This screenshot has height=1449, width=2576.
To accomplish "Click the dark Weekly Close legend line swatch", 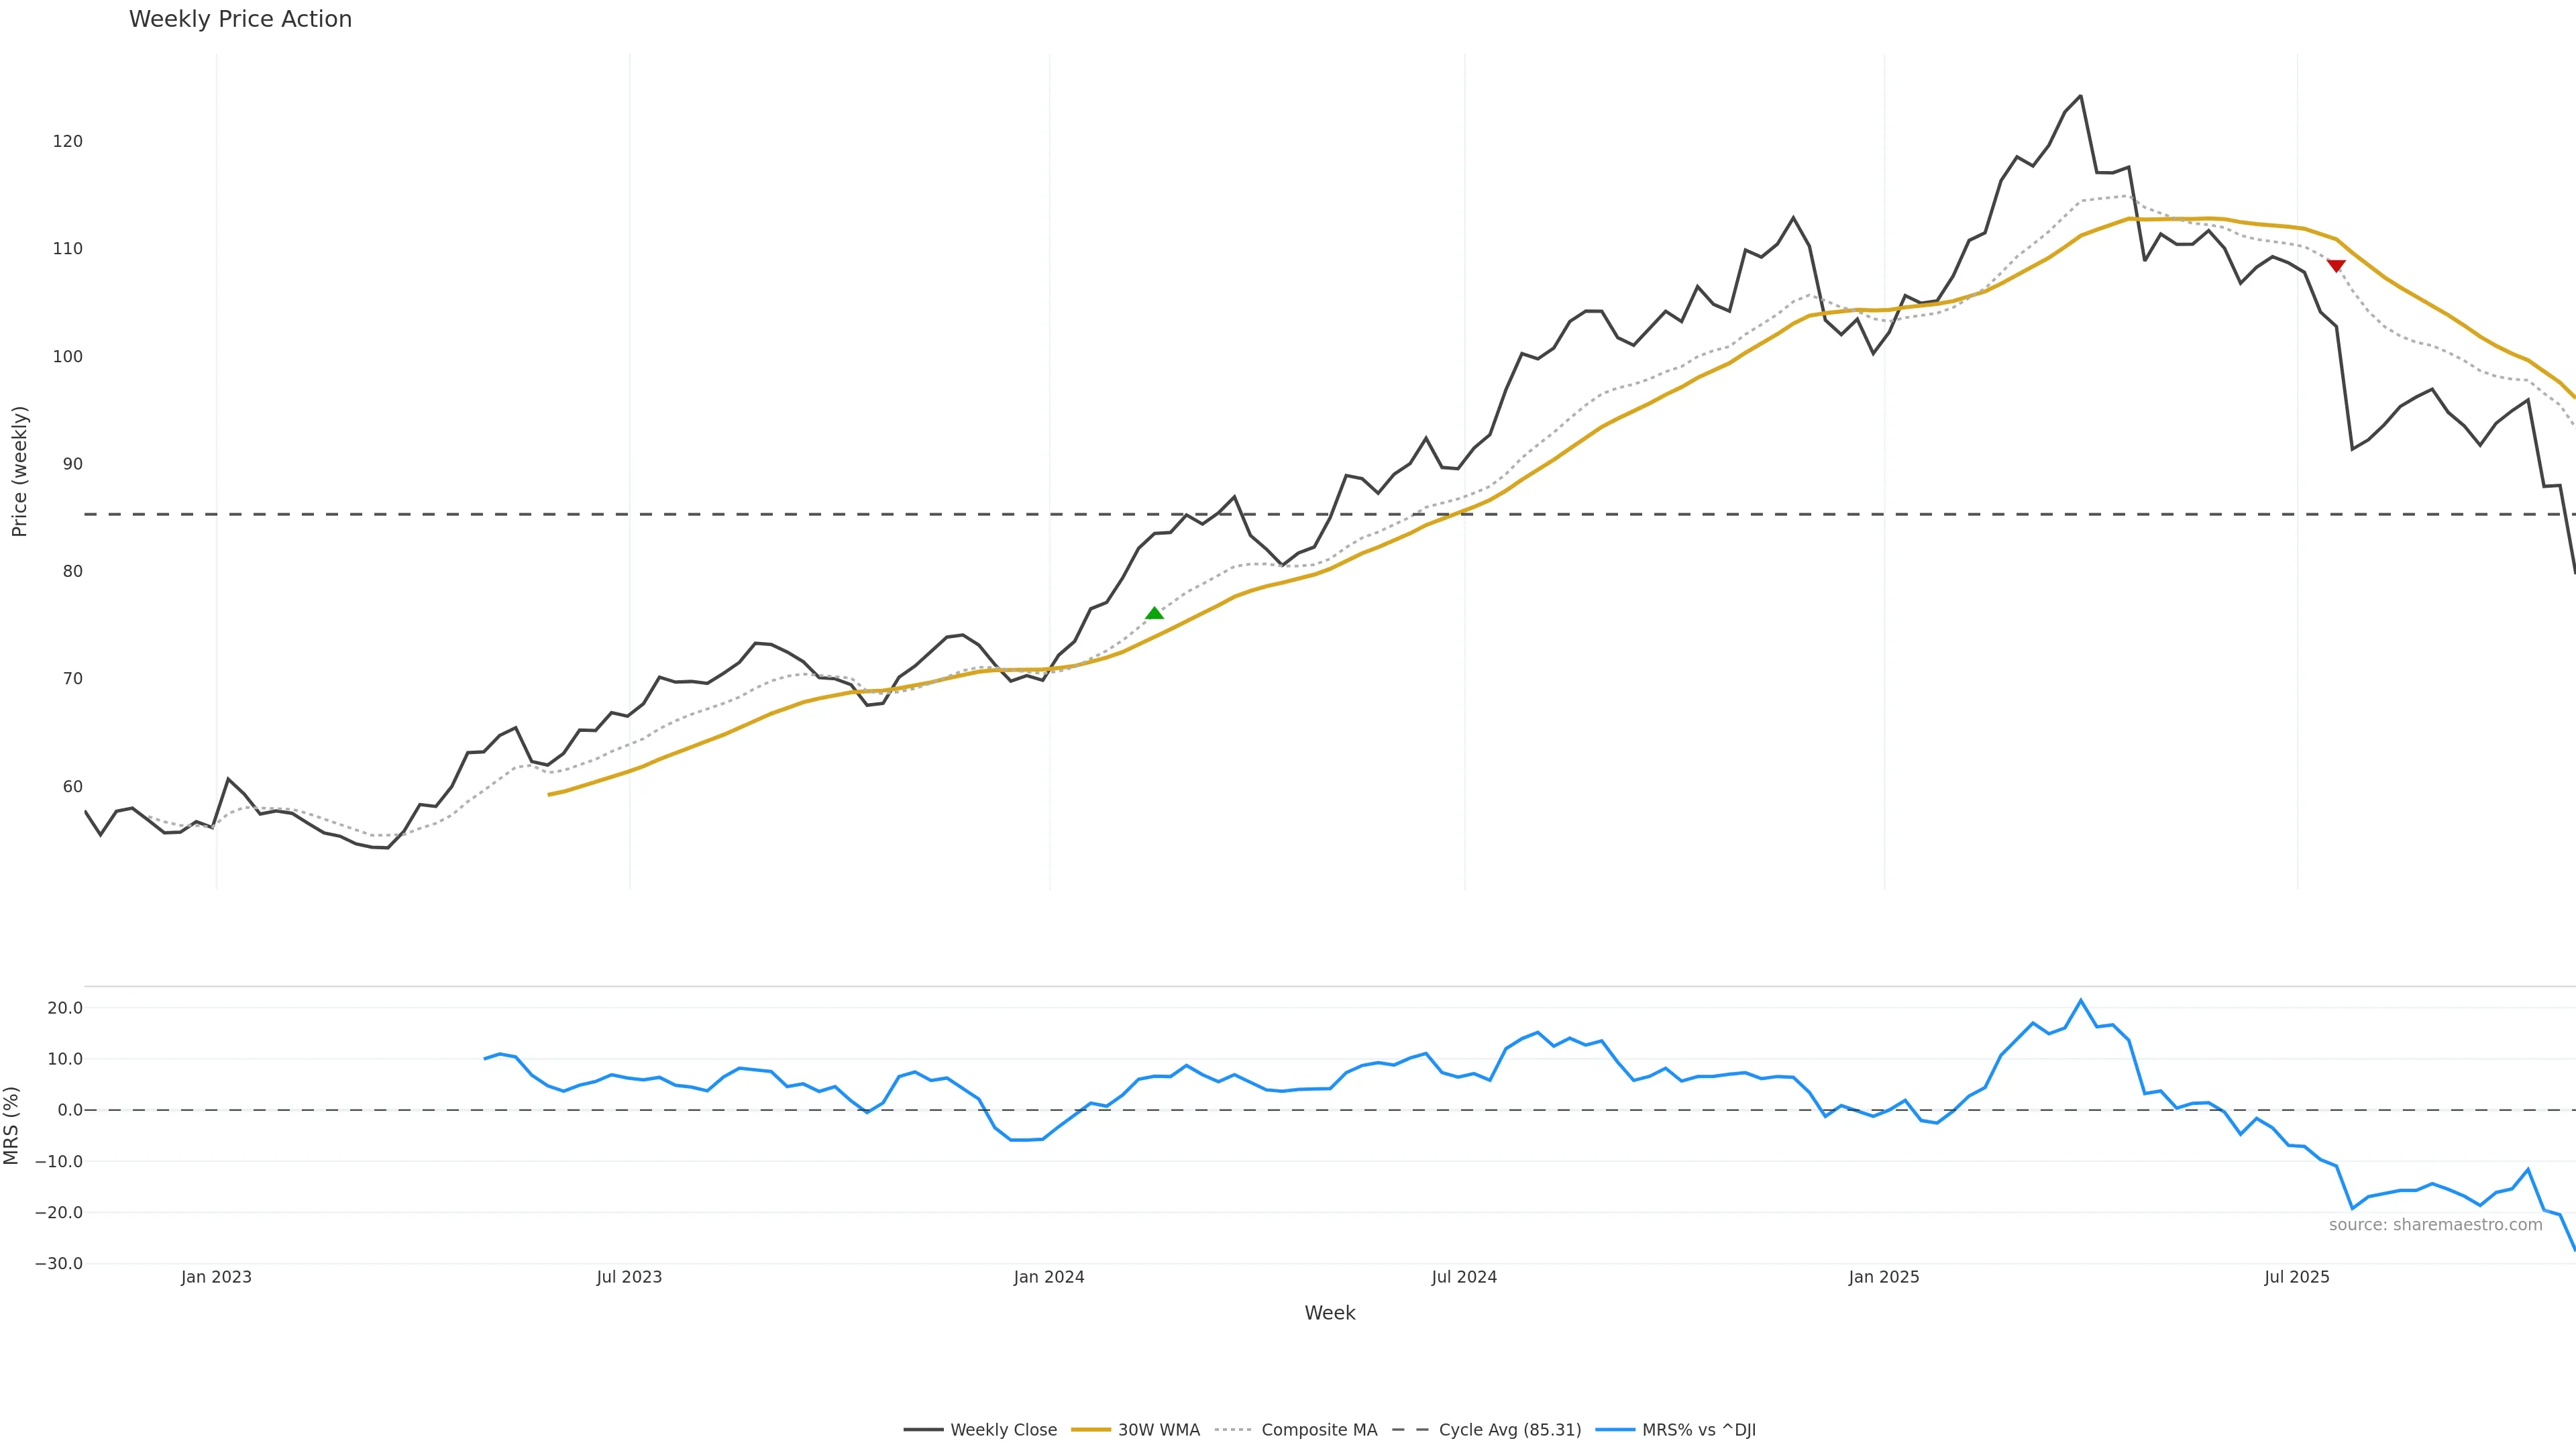I will [x=923, y=1430].
